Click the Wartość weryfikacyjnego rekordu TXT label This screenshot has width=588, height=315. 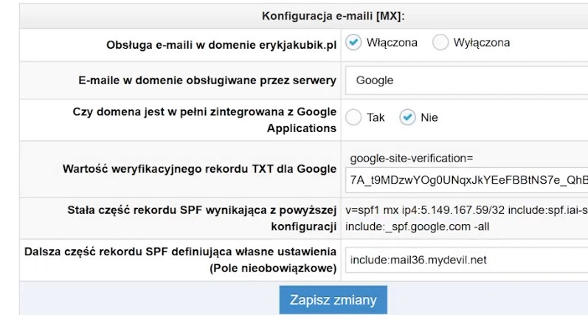click(x=199, y=169)
